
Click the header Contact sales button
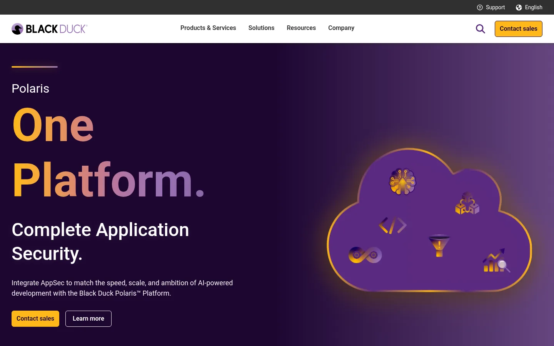coord(519,29)
